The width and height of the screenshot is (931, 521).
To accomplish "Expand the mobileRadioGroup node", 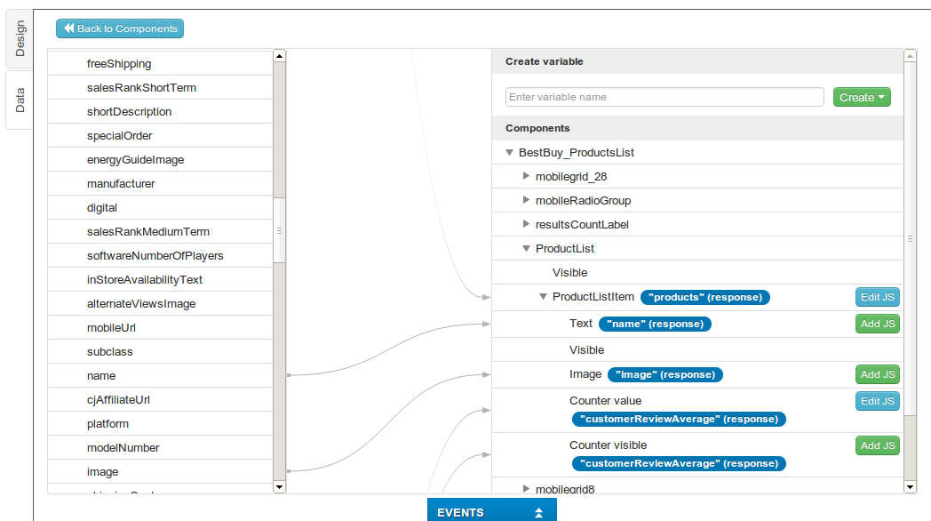I will pos(527,201).
